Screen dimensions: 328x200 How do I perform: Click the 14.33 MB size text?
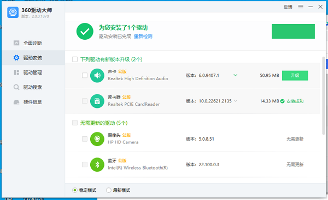270,101
